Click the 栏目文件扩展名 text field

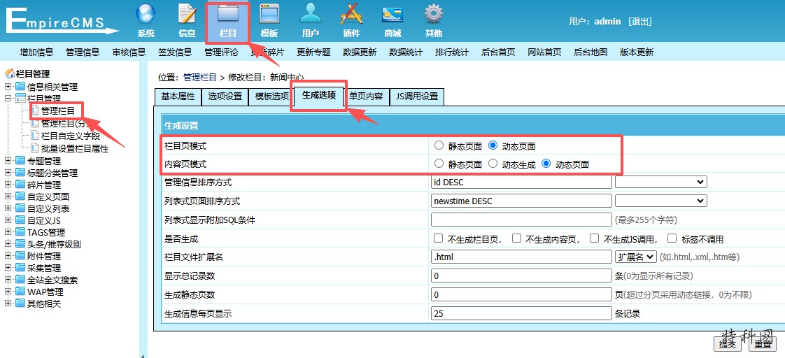pyautogui.click(x=521, y=257)
